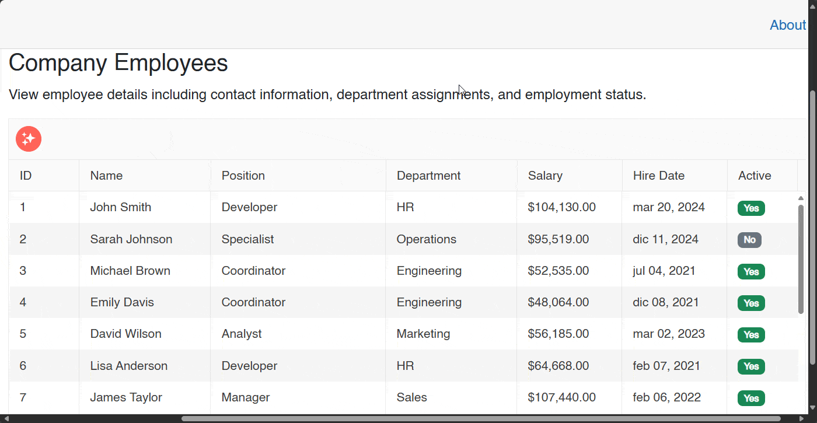This screenshot has width=817, height=423.
Task: Click the table scrollbar down arrow
Action: [x=801, y=407]
